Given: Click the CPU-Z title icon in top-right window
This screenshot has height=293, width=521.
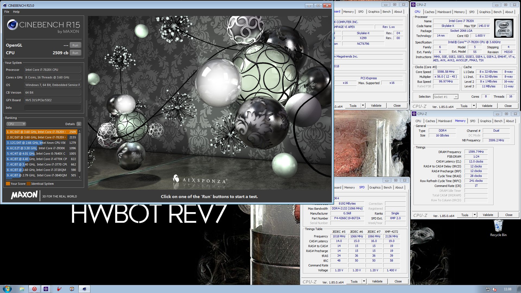Looking at the screenshot, I should coord(413,5).
